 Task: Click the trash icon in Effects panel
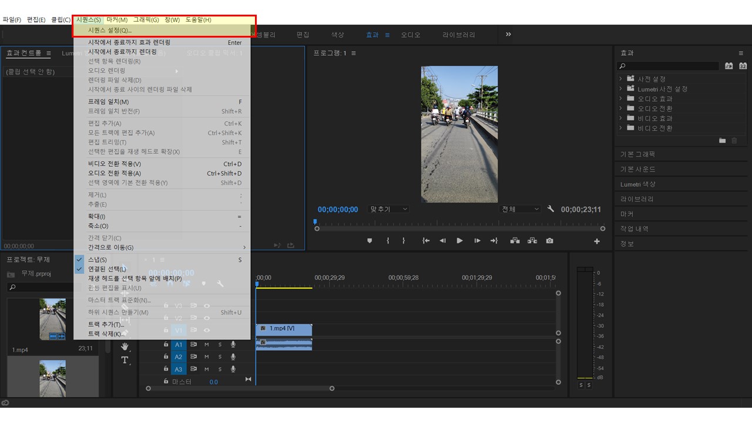click(734, 141)
